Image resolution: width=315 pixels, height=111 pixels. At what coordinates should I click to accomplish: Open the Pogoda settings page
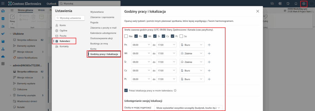[x=94, y=22]
